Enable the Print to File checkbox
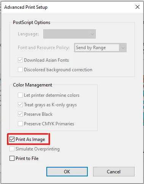 pos(12,158)
